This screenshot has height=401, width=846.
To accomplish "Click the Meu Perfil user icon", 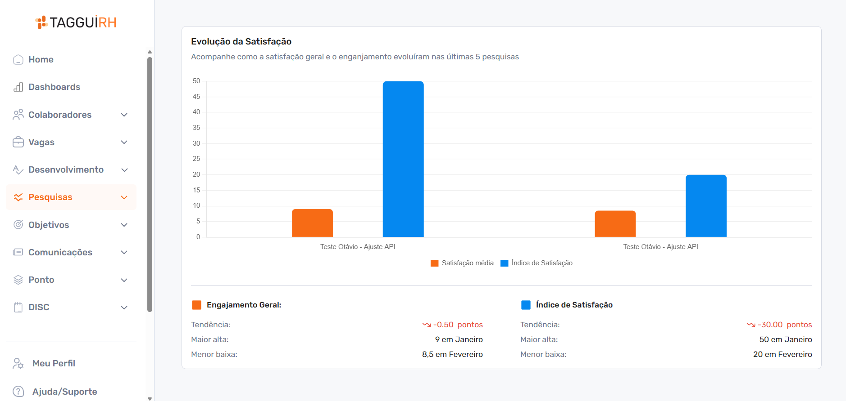I will pos(18,363).
